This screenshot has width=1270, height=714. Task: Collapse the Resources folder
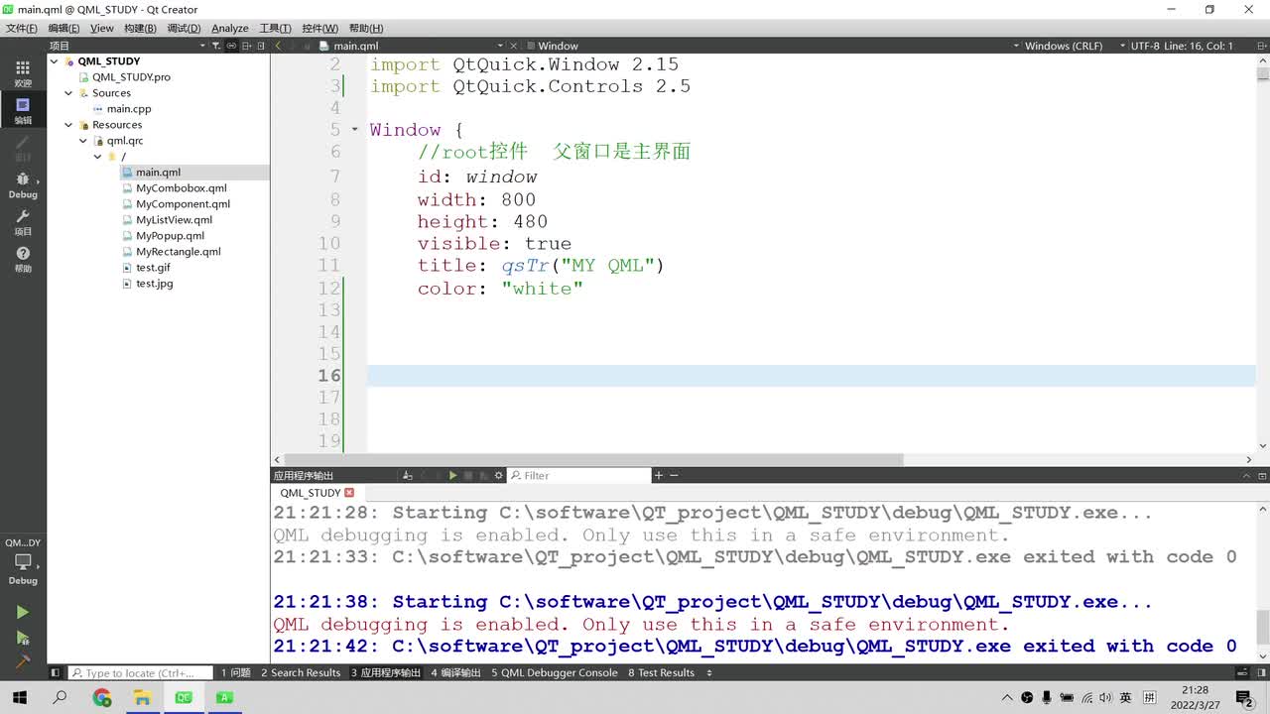pyautogui.click(x=68, y=125)
